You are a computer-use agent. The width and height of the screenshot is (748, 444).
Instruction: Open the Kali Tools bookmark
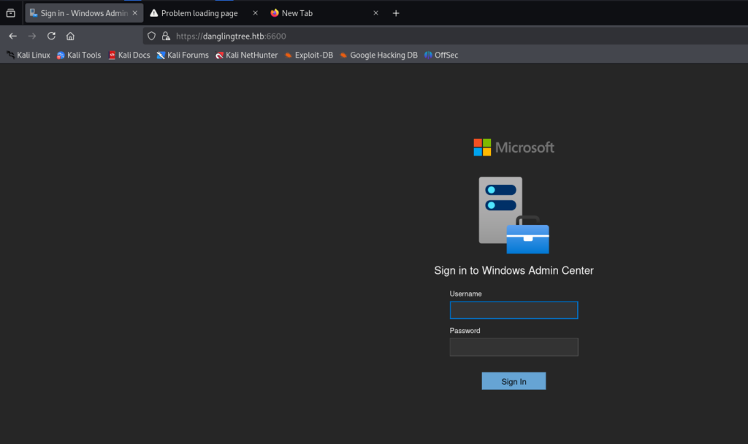click(79, 55)
